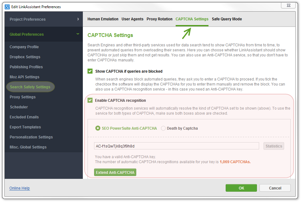Click the Cancel button
Image resolution: width=301 pixels, height=202 pixels.
click(x=275, y=188)
